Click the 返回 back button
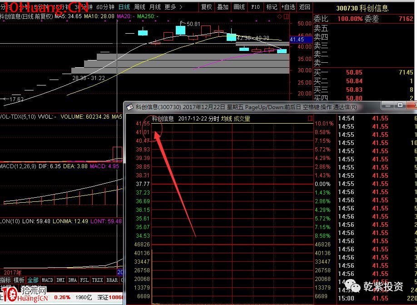 pyautogui.click(x=305, y=7)
